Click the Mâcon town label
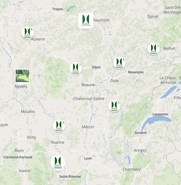 point(88,127)
